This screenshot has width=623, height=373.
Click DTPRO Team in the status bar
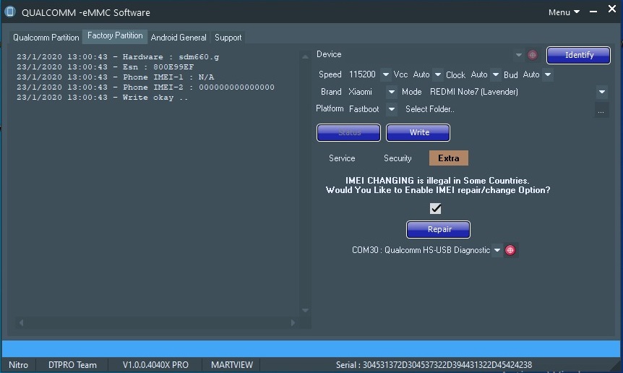(x=72, y=364)
